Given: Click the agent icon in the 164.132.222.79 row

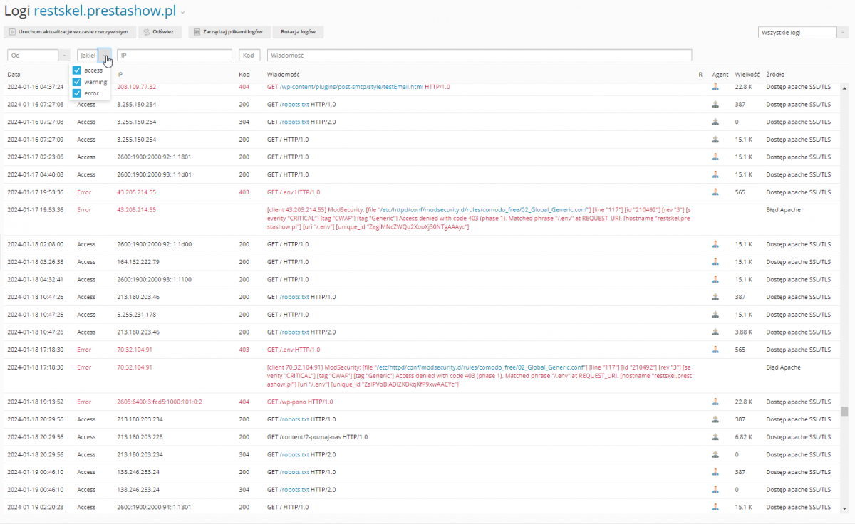Looking at the screenshot, I should point(715,261).
